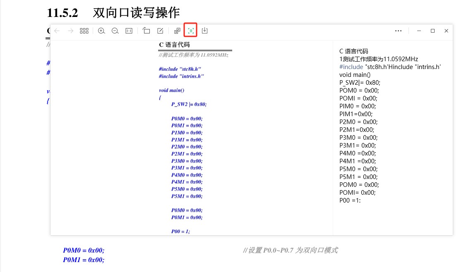Open the image edit tool
Image resolution: width=459 pixels, height=272 pixels.
click(160, 31)
